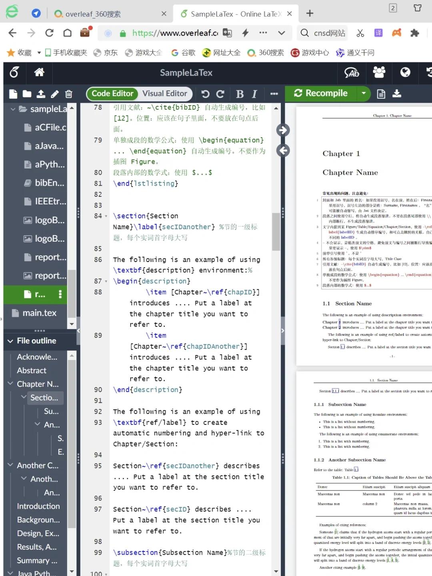This screenshot has height=576, width=432.
Task: Open the compile logs and output files
Action: click(381, 94)
